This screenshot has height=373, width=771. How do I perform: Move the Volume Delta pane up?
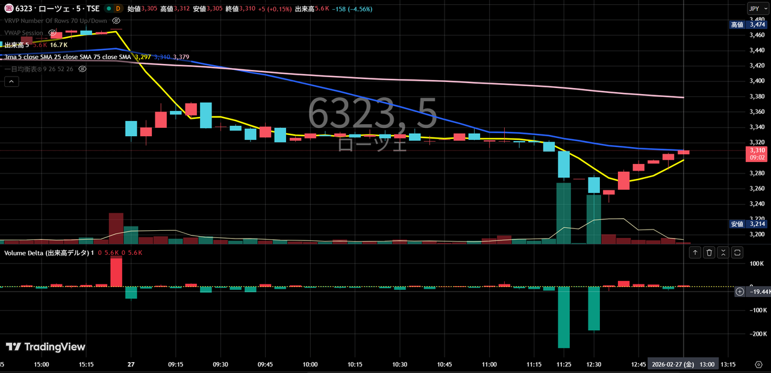(x=695, y=253)
